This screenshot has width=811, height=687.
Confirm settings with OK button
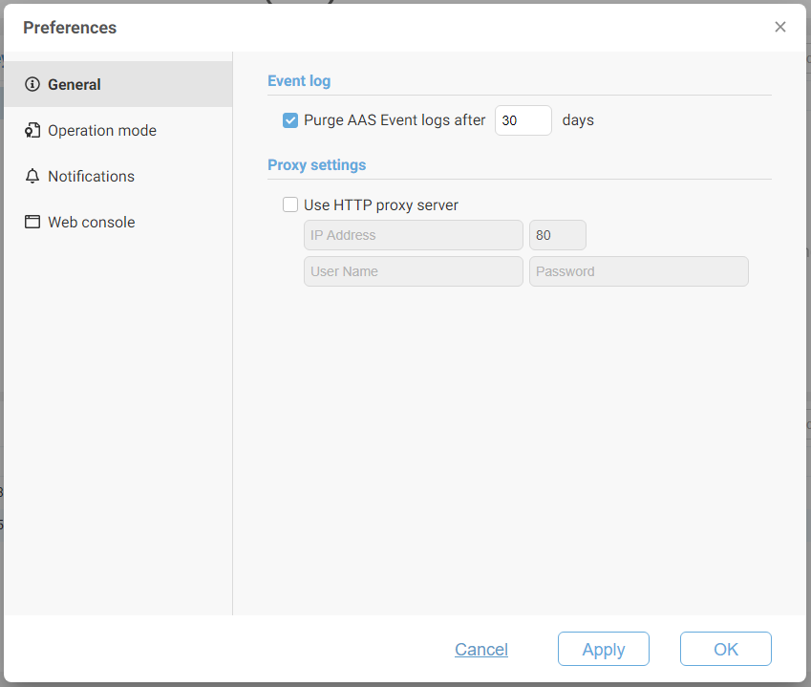tap(726, 649)
